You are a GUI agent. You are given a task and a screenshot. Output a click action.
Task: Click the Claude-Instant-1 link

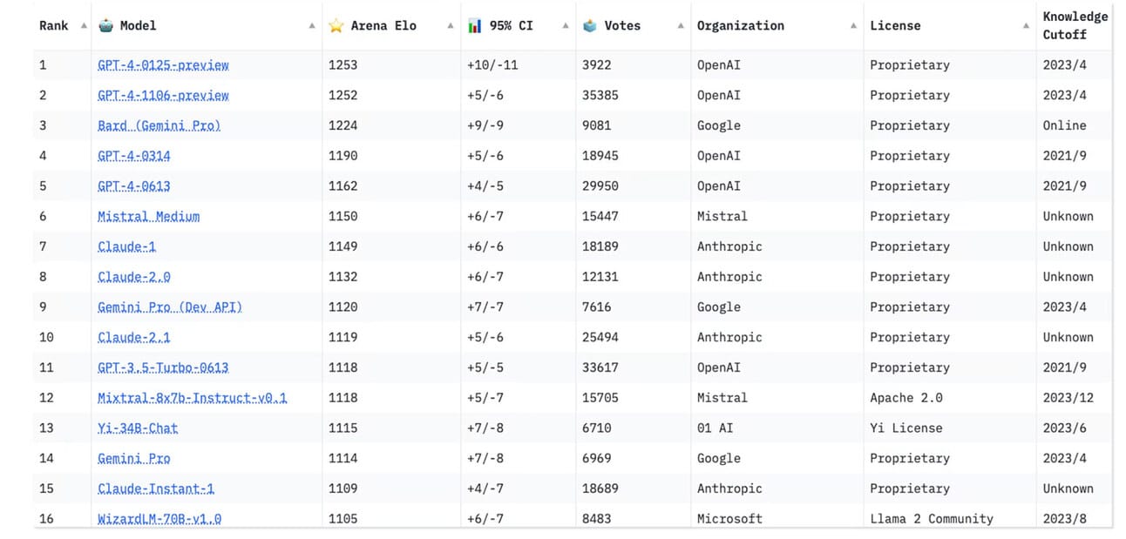156,488
